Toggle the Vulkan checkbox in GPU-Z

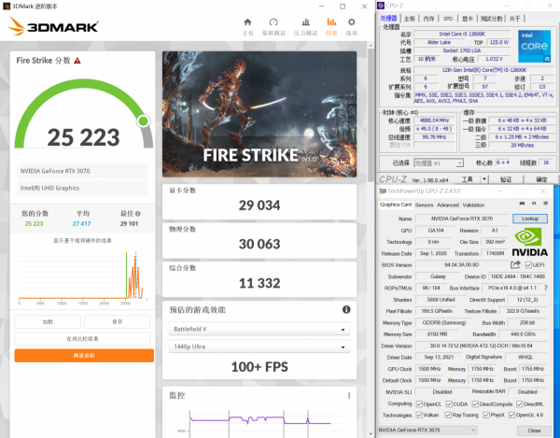[x=419, y=415]
